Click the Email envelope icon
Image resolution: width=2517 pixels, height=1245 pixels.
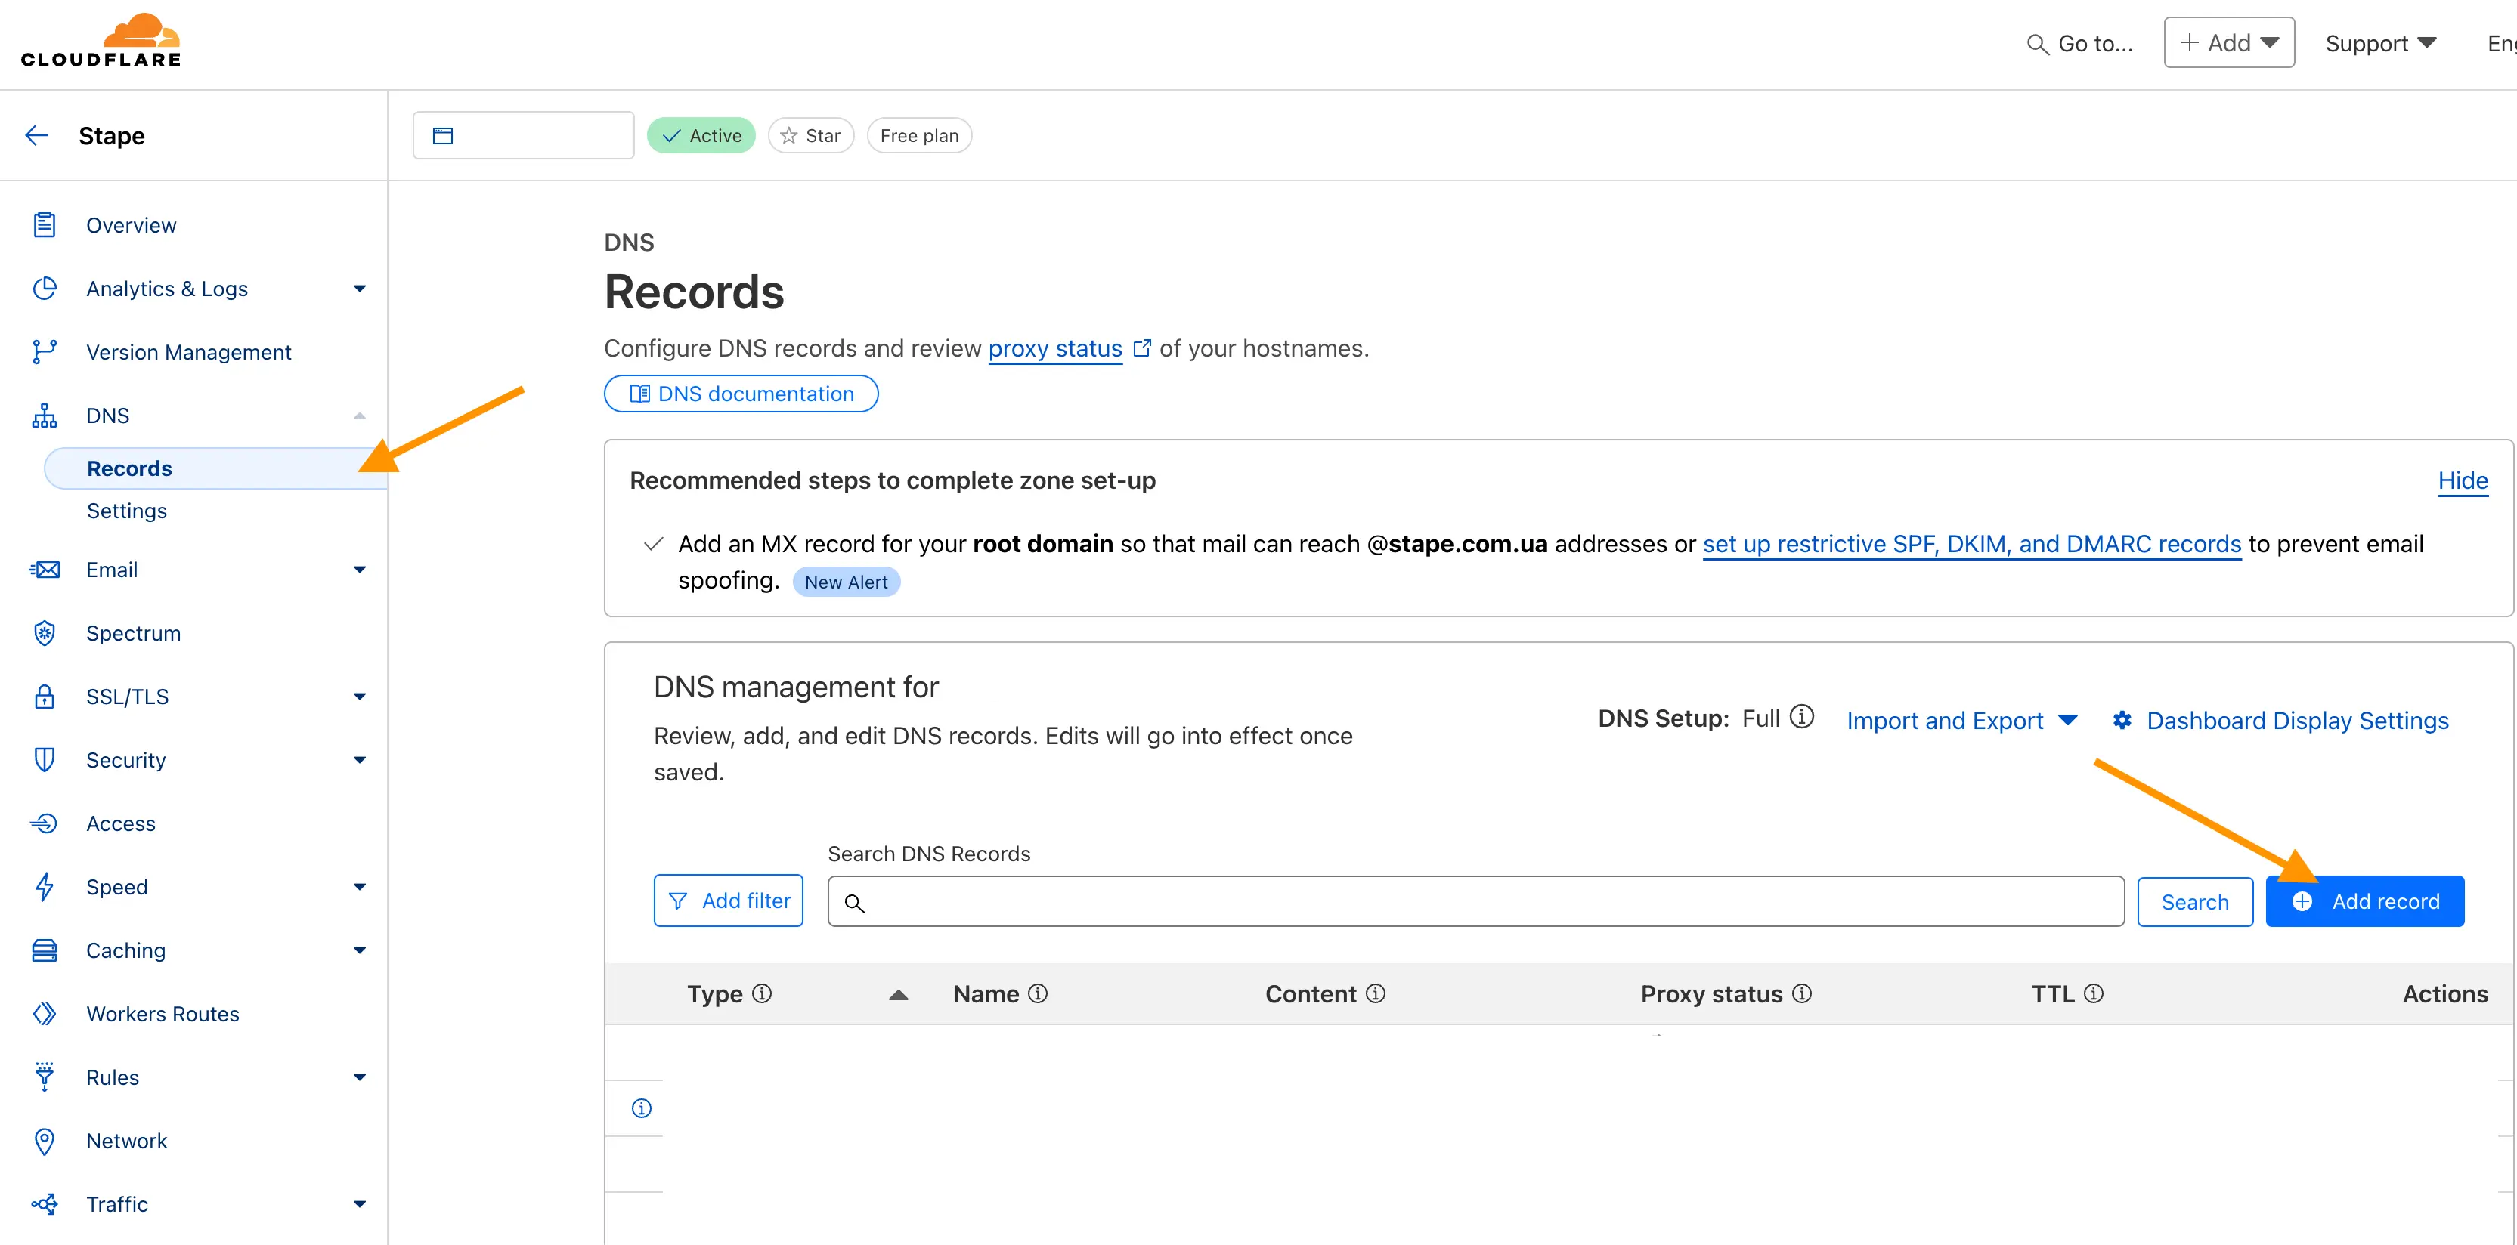(x=44, y=570)
